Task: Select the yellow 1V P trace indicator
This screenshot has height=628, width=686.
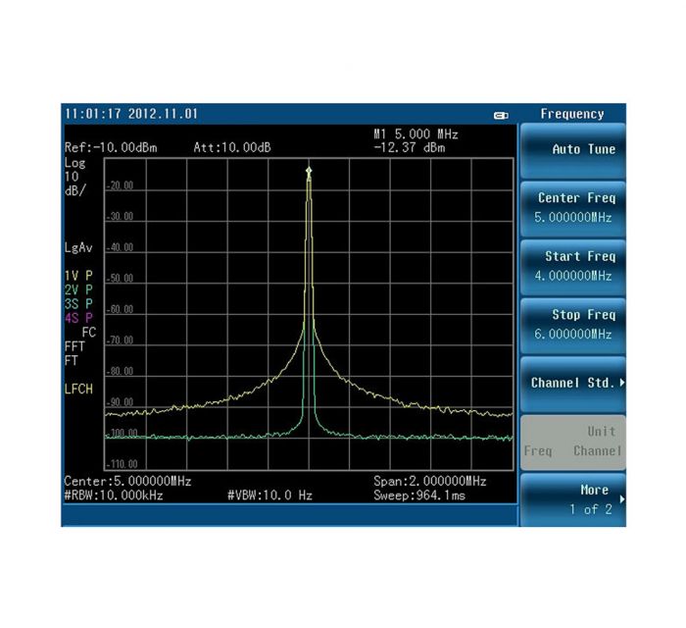Action: click(78, 276)
